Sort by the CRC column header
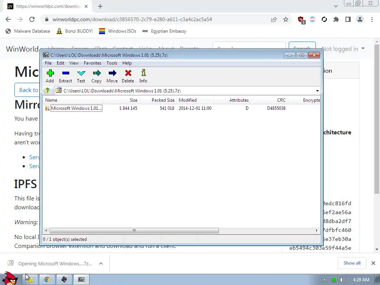The image size is (380, 285). pos(269,100)
